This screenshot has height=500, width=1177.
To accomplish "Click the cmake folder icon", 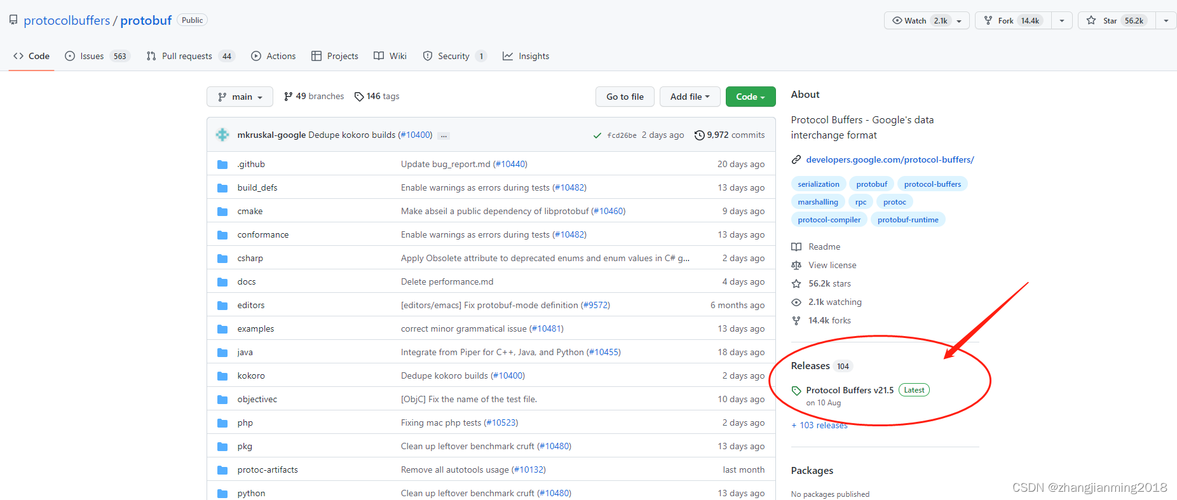I will [222, 212].
